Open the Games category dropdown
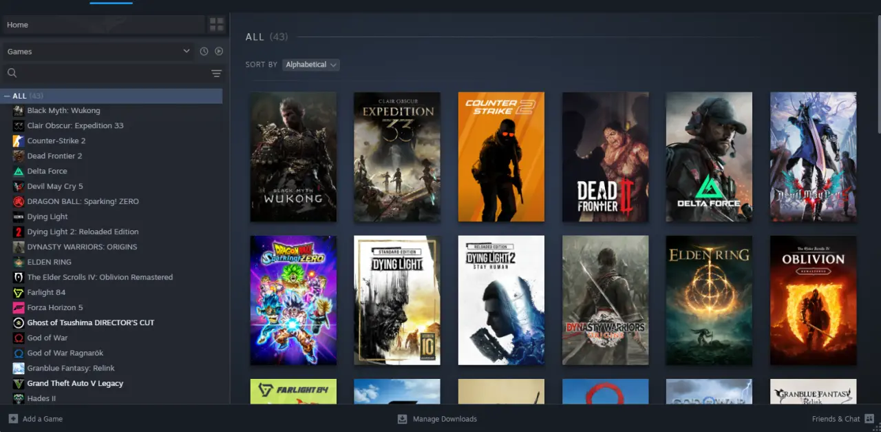The image size is (881, 432). tap(98, 52)
